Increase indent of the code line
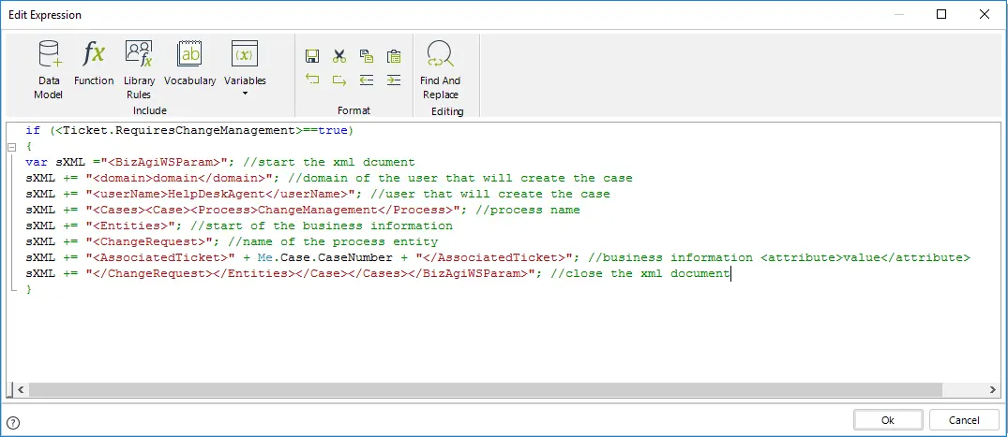1008x437 pixels. [394, 80]
